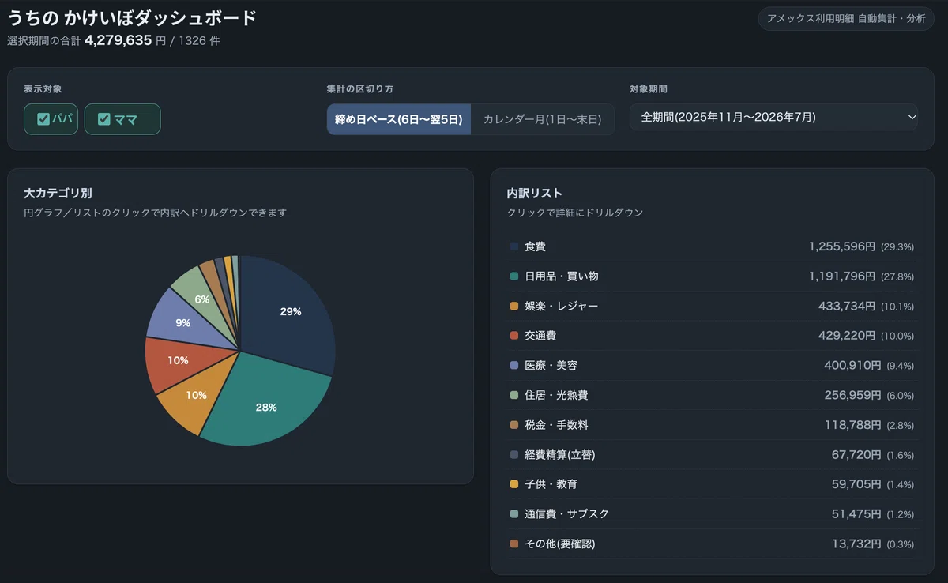
Task: Select the 住居・光熱費 list row
Action: [712, 395]
